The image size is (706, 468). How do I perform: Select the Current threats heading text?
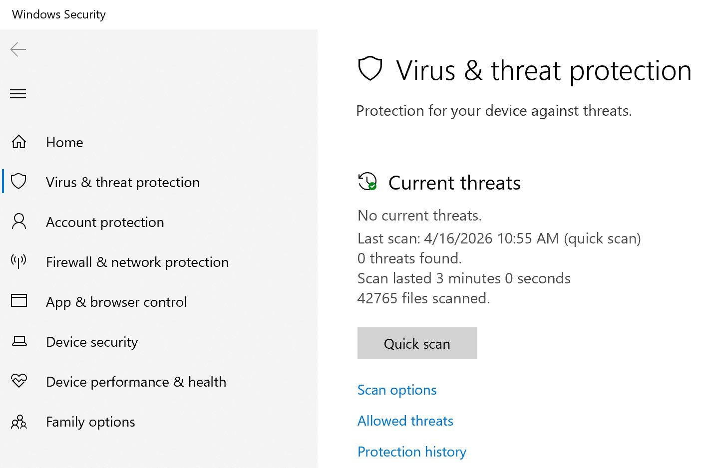454,183
